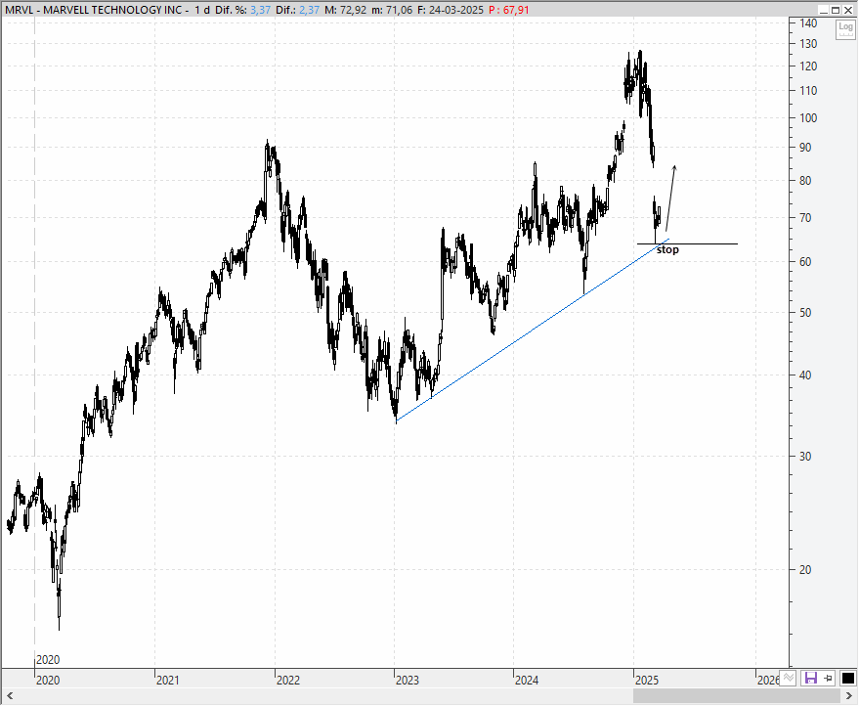Viewport: 859px width, 706px height.
Task: Toggle the Log scale button
Action: [x=845, y=28]
